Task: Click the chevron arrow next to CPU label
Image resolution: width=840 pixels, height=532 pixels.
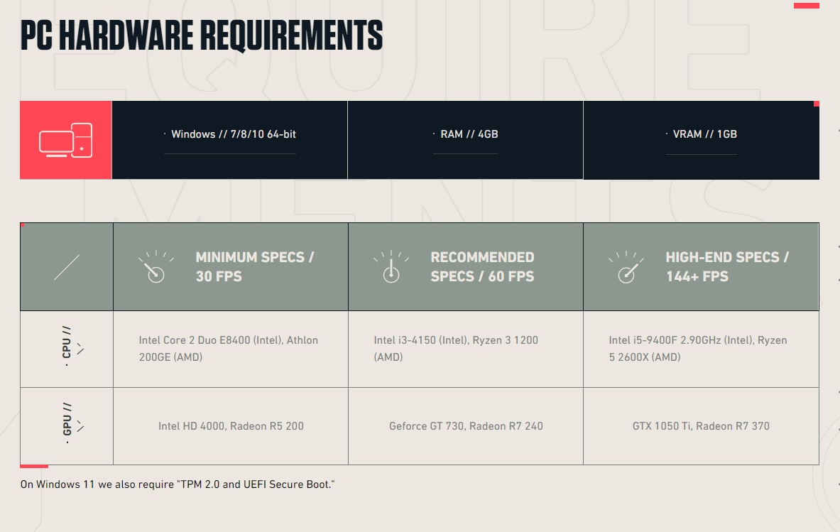Action: 80,349
